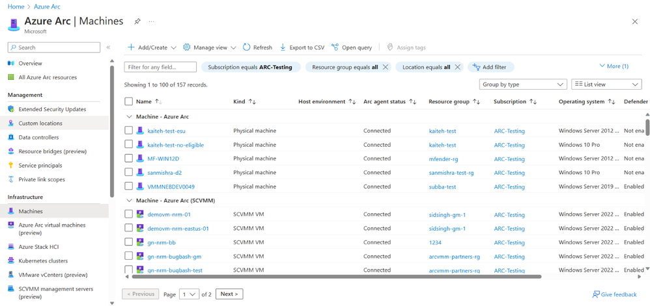This screenshot has height=306, width=650.
Task: Collapse the Machine - Azure Arc group
Action: (129, 116)
